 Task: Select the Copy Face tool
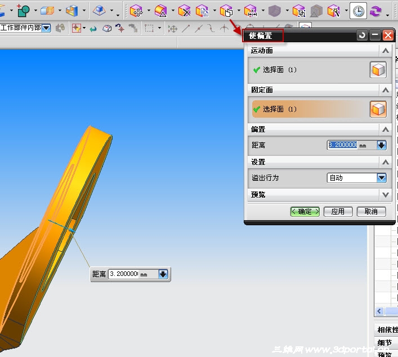coord(202,11)
